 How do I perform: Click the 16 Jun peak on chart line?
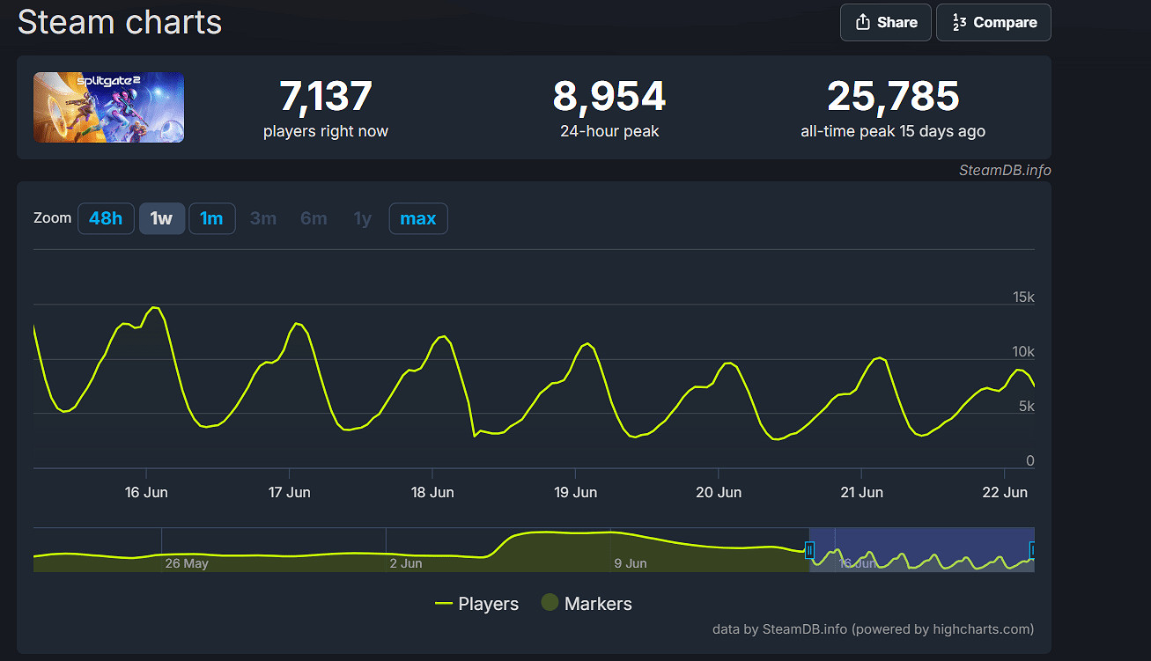[x=155, y=308]
